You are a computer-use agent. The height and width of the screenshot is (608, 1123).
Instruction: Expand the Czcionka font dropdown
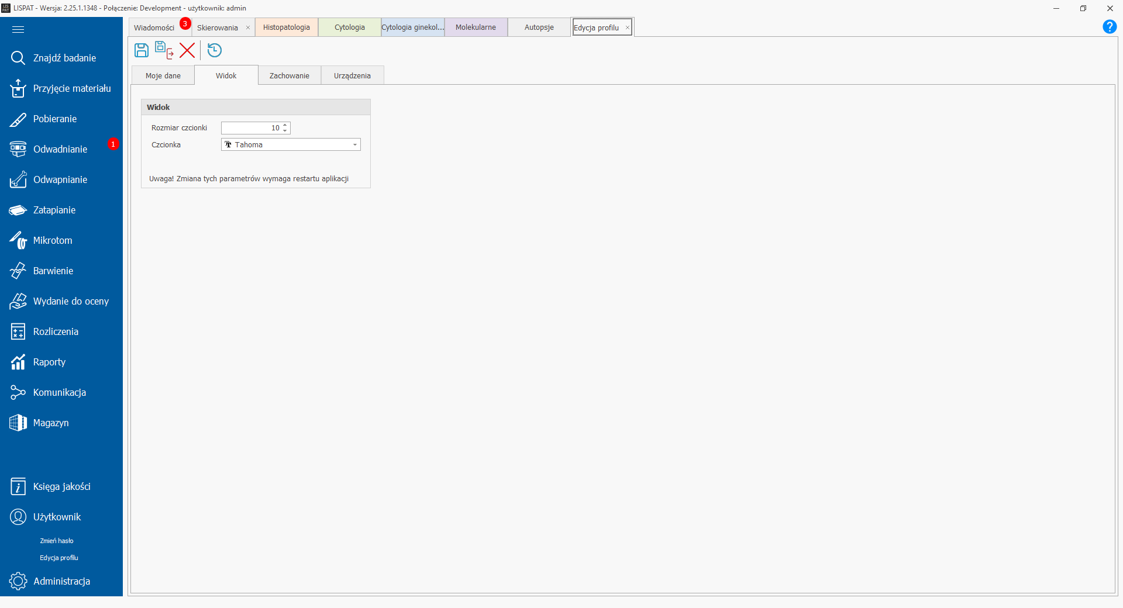pyautogui.click(x=354, y=145)
